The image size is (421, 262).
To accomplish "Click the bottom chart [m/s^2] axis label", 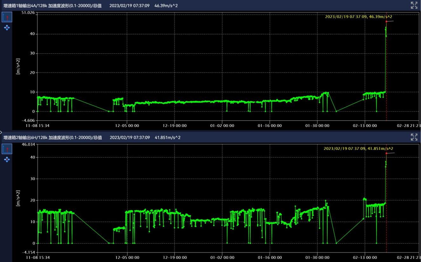I will click(x=18, y=198).
